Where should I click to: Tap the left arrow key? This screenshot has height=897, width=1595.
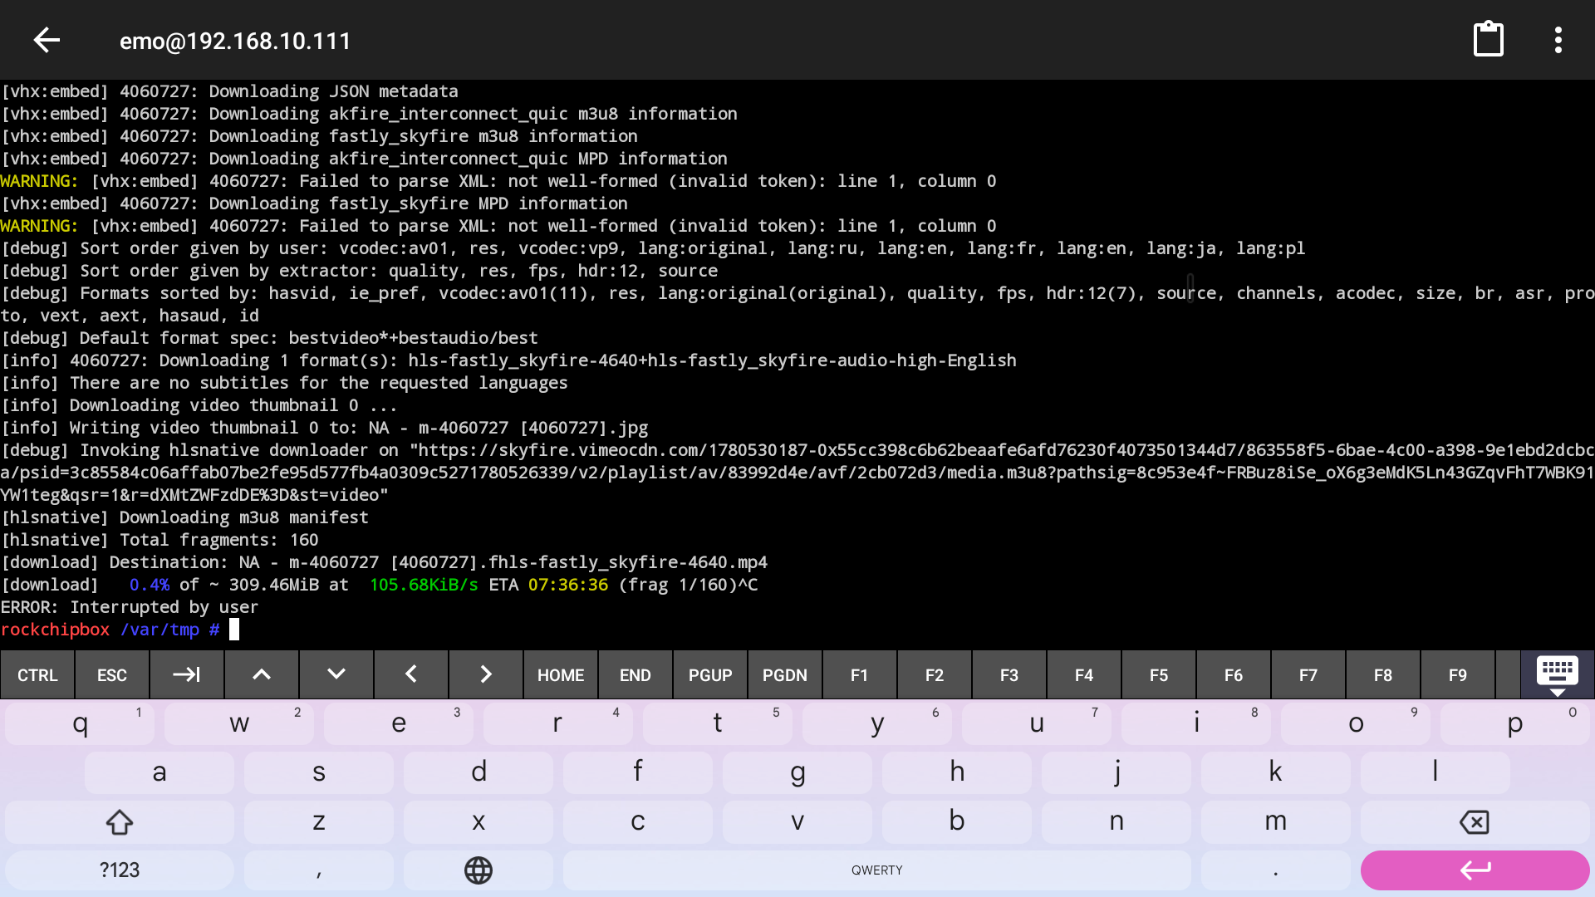click(411, 675)
